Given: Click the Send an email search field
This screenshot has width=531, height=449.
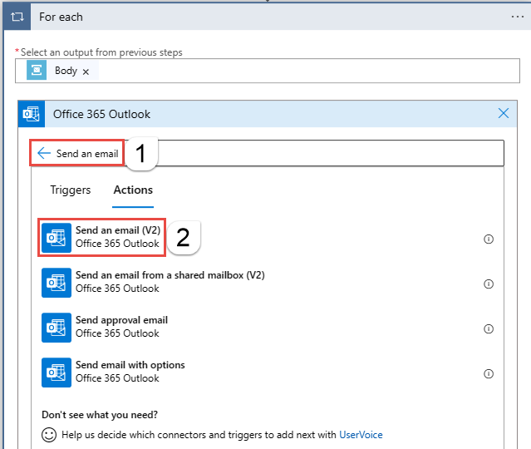Looking at the screenshot, I should click(324, 153).
